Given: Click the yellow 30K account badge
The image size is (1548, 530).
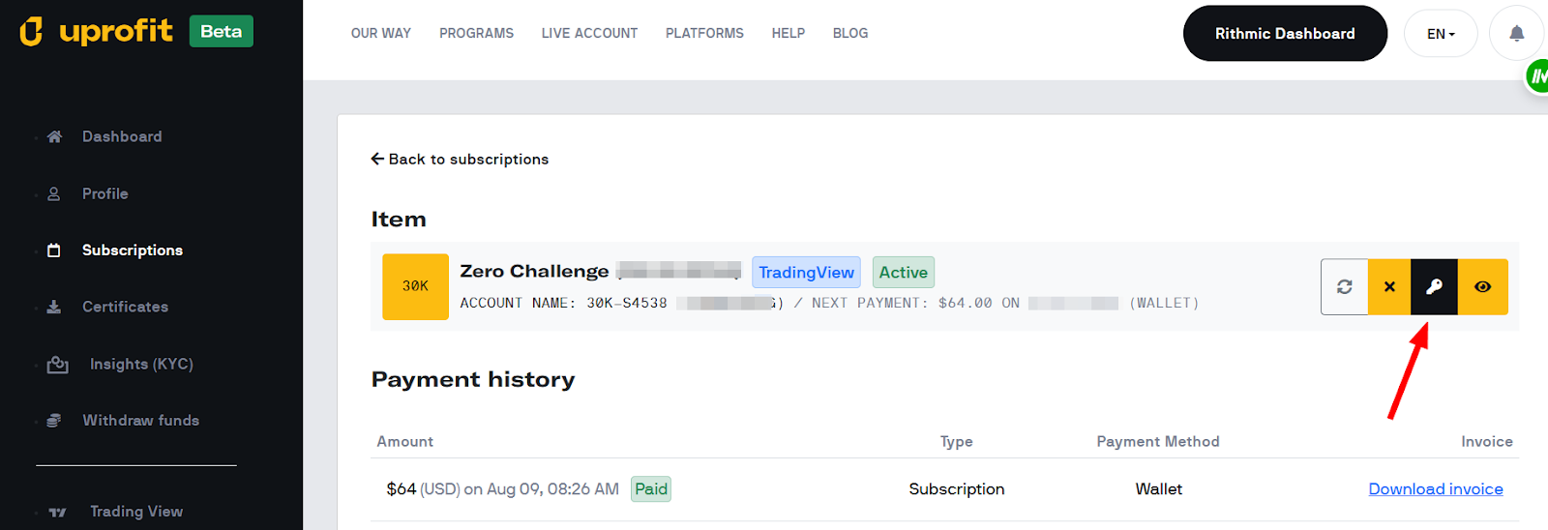Looking at the screenshot, I should [415, 286].
